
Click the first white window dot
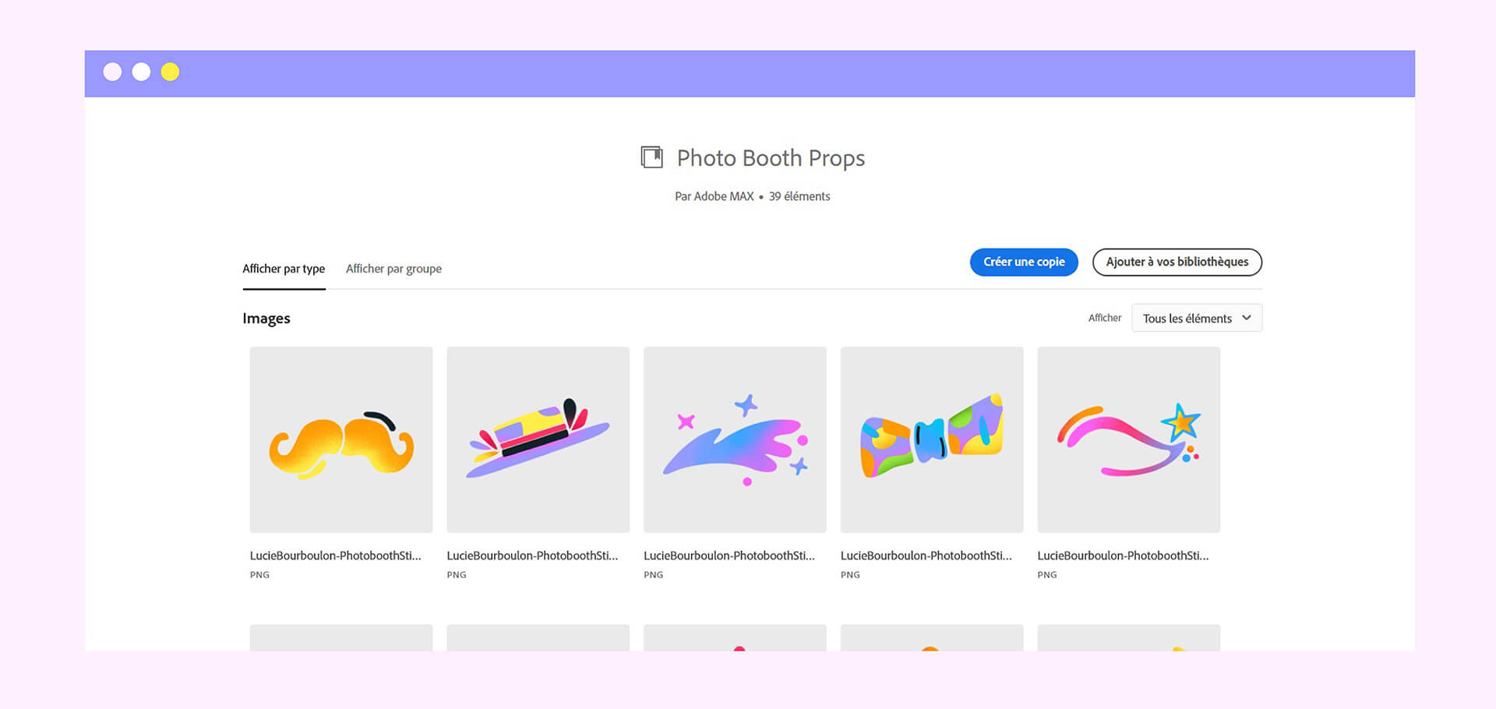112,72
